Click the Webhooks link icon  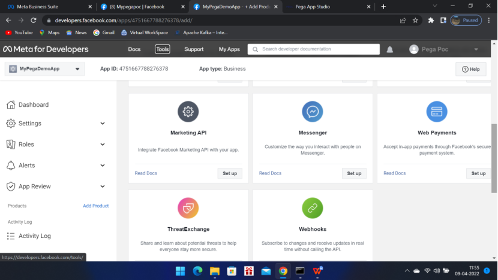tap(313, 208)
